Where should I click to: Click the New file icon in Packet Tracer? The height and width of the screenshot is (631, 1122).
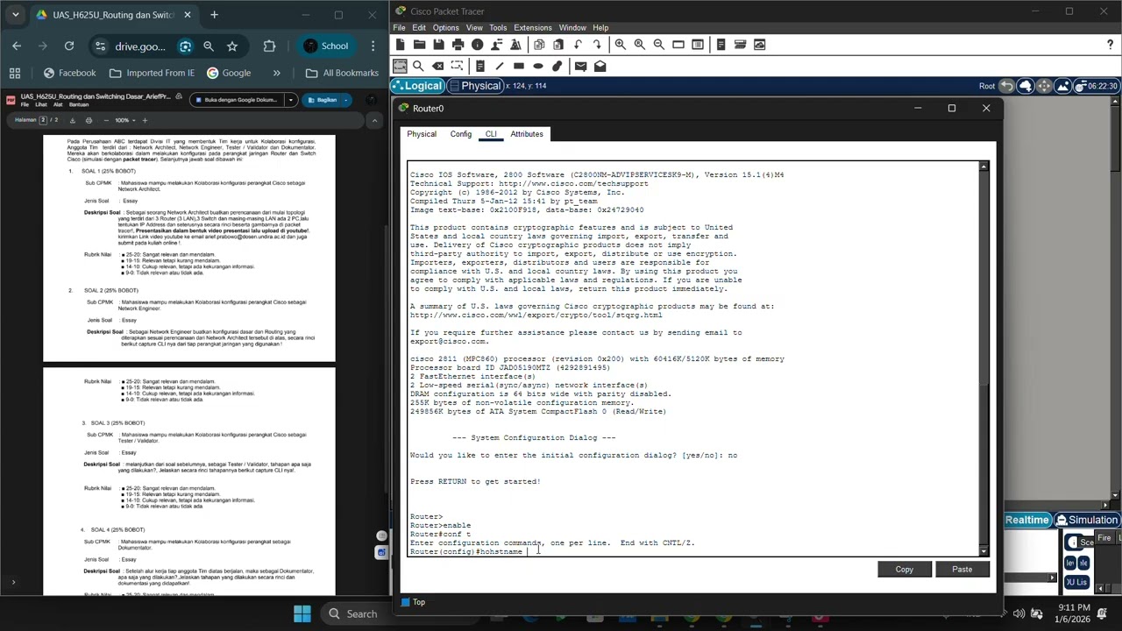coord(400,45)
